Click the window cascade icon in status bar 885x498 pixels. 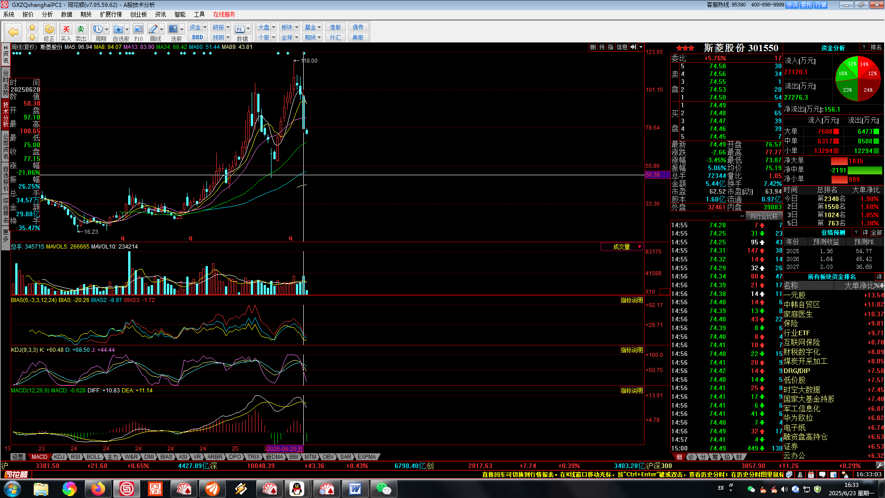tap(789, 474)
